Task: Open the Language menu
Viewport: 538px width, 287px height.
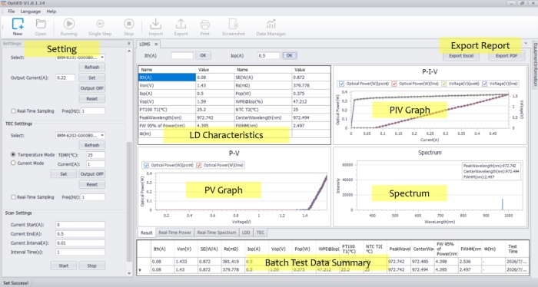Action: click(31, 12)
